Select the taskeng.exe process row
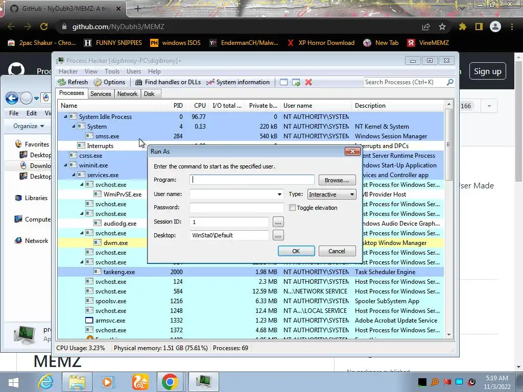The image size is (523, 392). click(x=250, y=272)
